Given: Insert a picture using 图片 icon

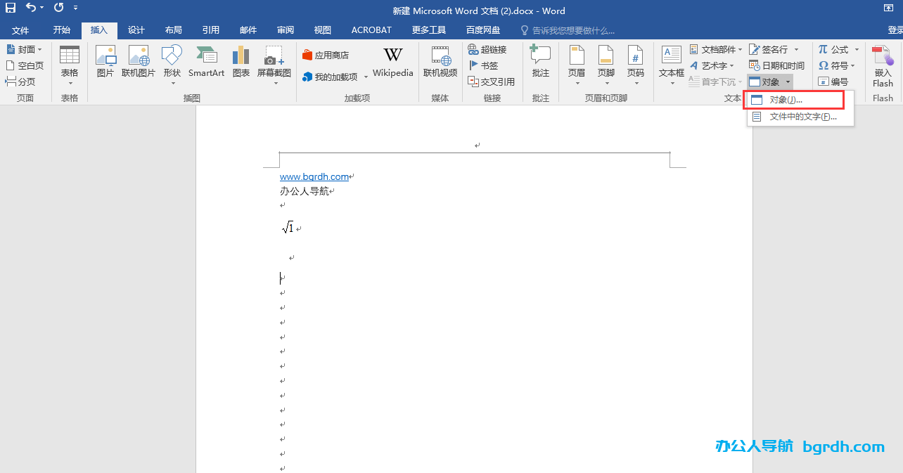Looking at the screenshot, I should 105,62.
